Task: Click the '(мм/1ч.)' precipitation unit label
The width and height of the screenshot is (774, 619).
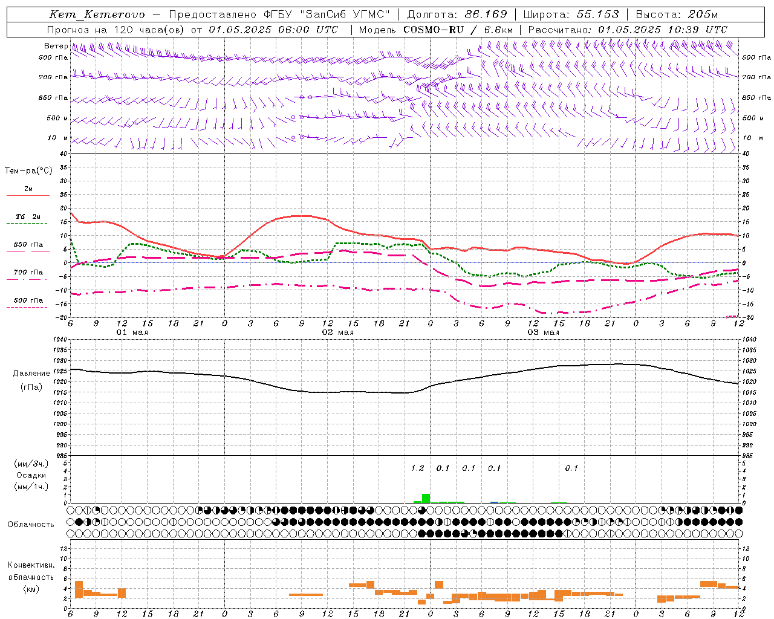Action: point(31,487)
